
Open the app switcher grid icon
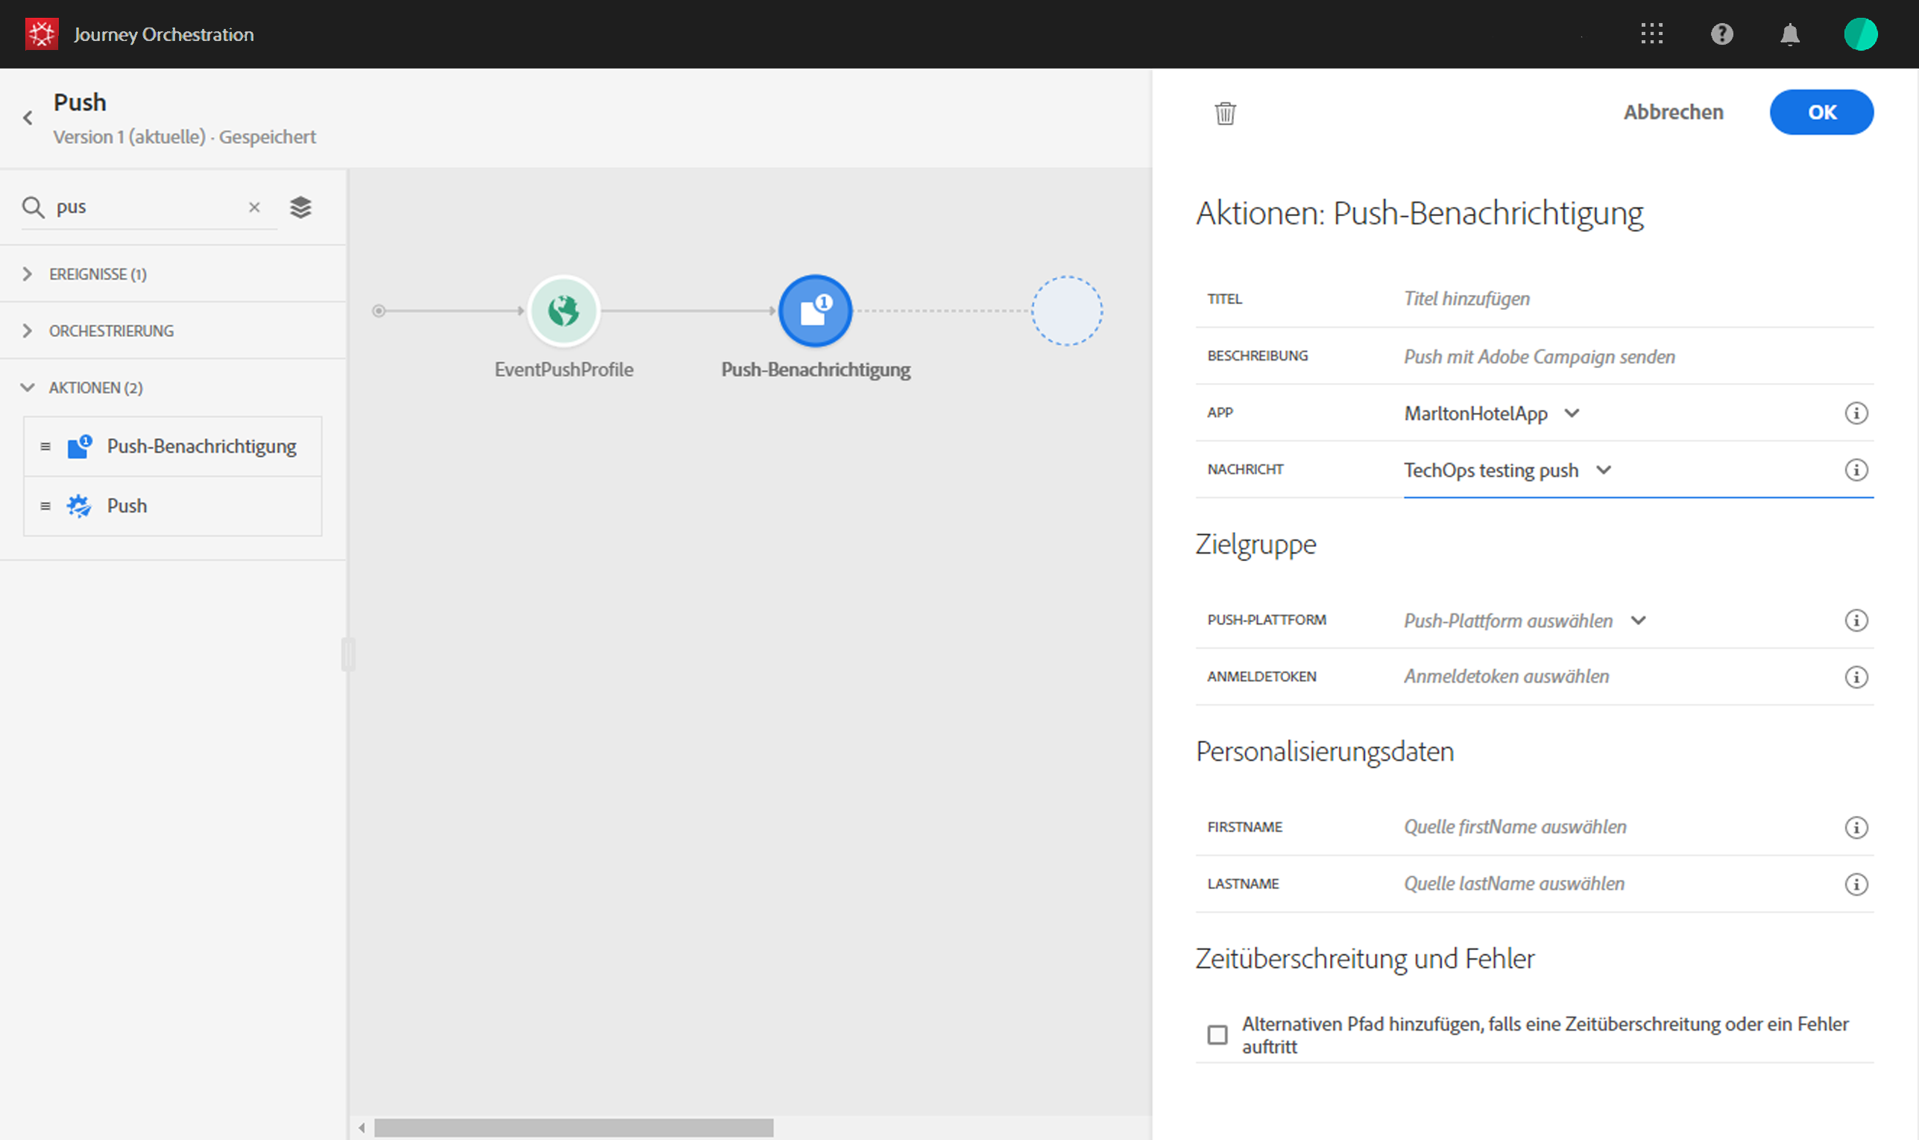coord(1651,34)
